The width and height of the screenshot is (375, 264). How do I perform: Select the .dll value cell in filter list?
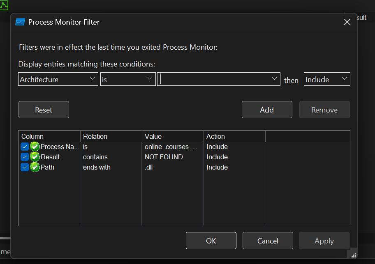pyautogui.click(x=149, y=167)
